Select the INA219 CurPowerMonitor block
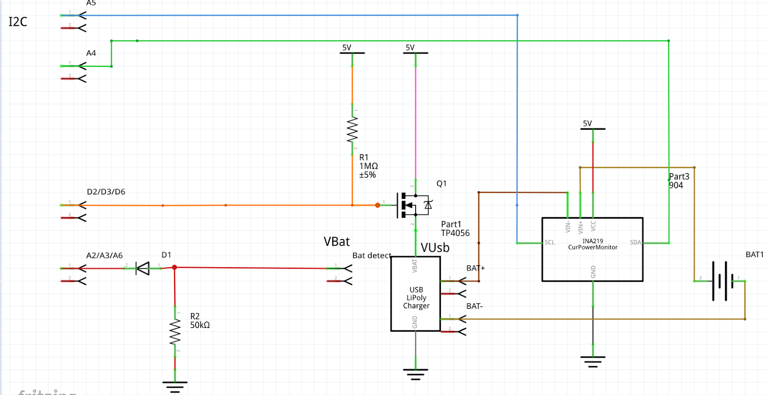767x395 pixels. pyautogui.click(x=593, y=249)
